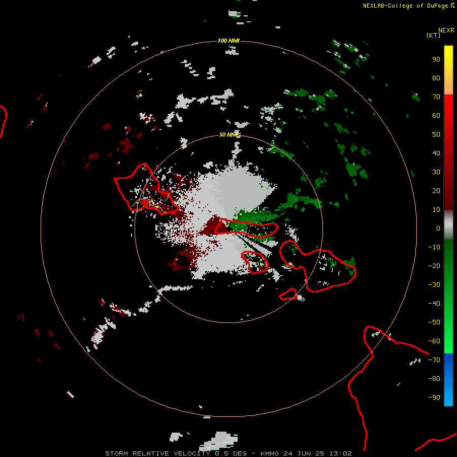The height and width of the screenshot is (457, 457).
Task: Click the 50 value on the velocity scale
Action: 436,135
